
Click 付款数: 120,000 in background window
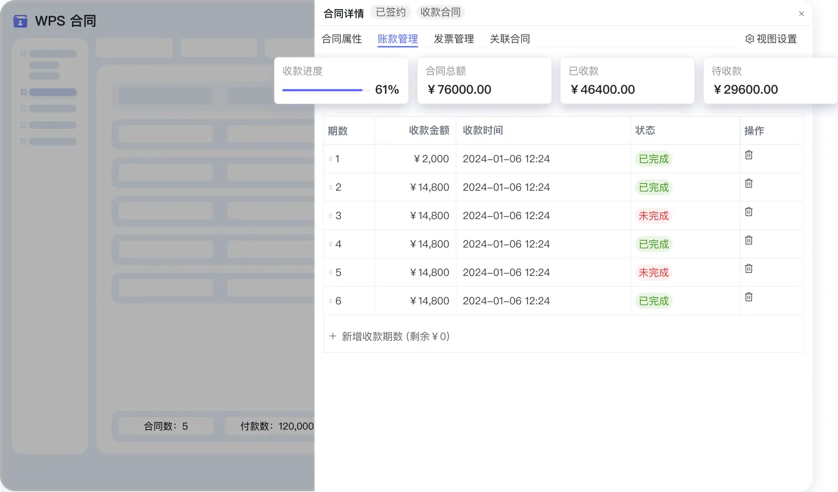(277, 426)
